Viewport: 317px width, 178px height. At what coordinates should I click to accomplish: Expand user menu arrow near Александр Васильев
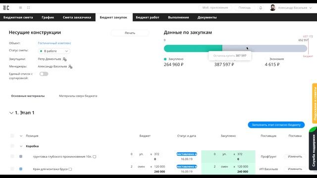tap(311, 8)
